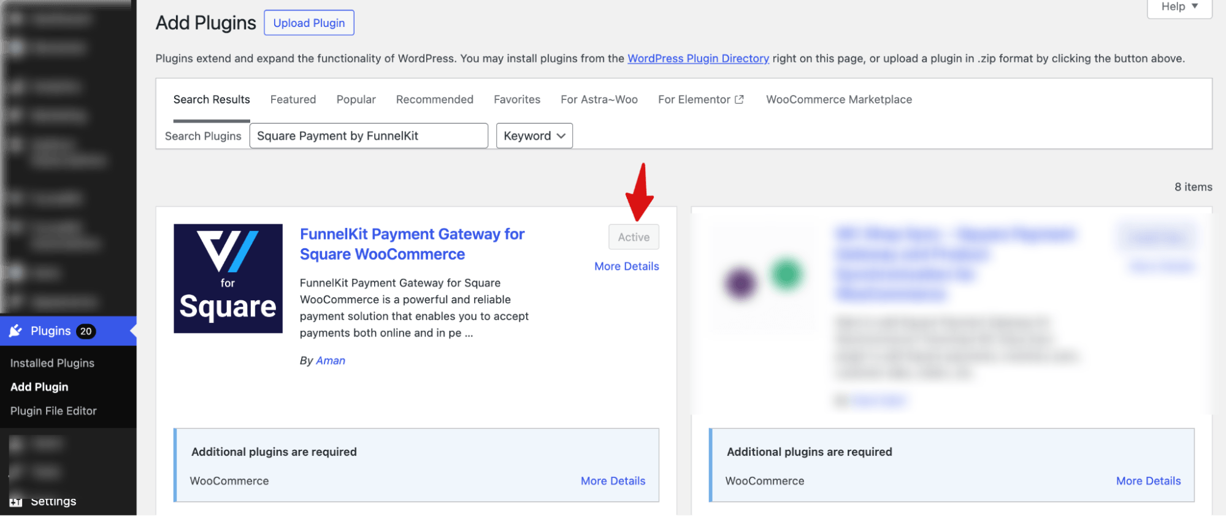Switch to the Recommended tab
This screenshot has width=1226, height=516.
click(435, 99)
